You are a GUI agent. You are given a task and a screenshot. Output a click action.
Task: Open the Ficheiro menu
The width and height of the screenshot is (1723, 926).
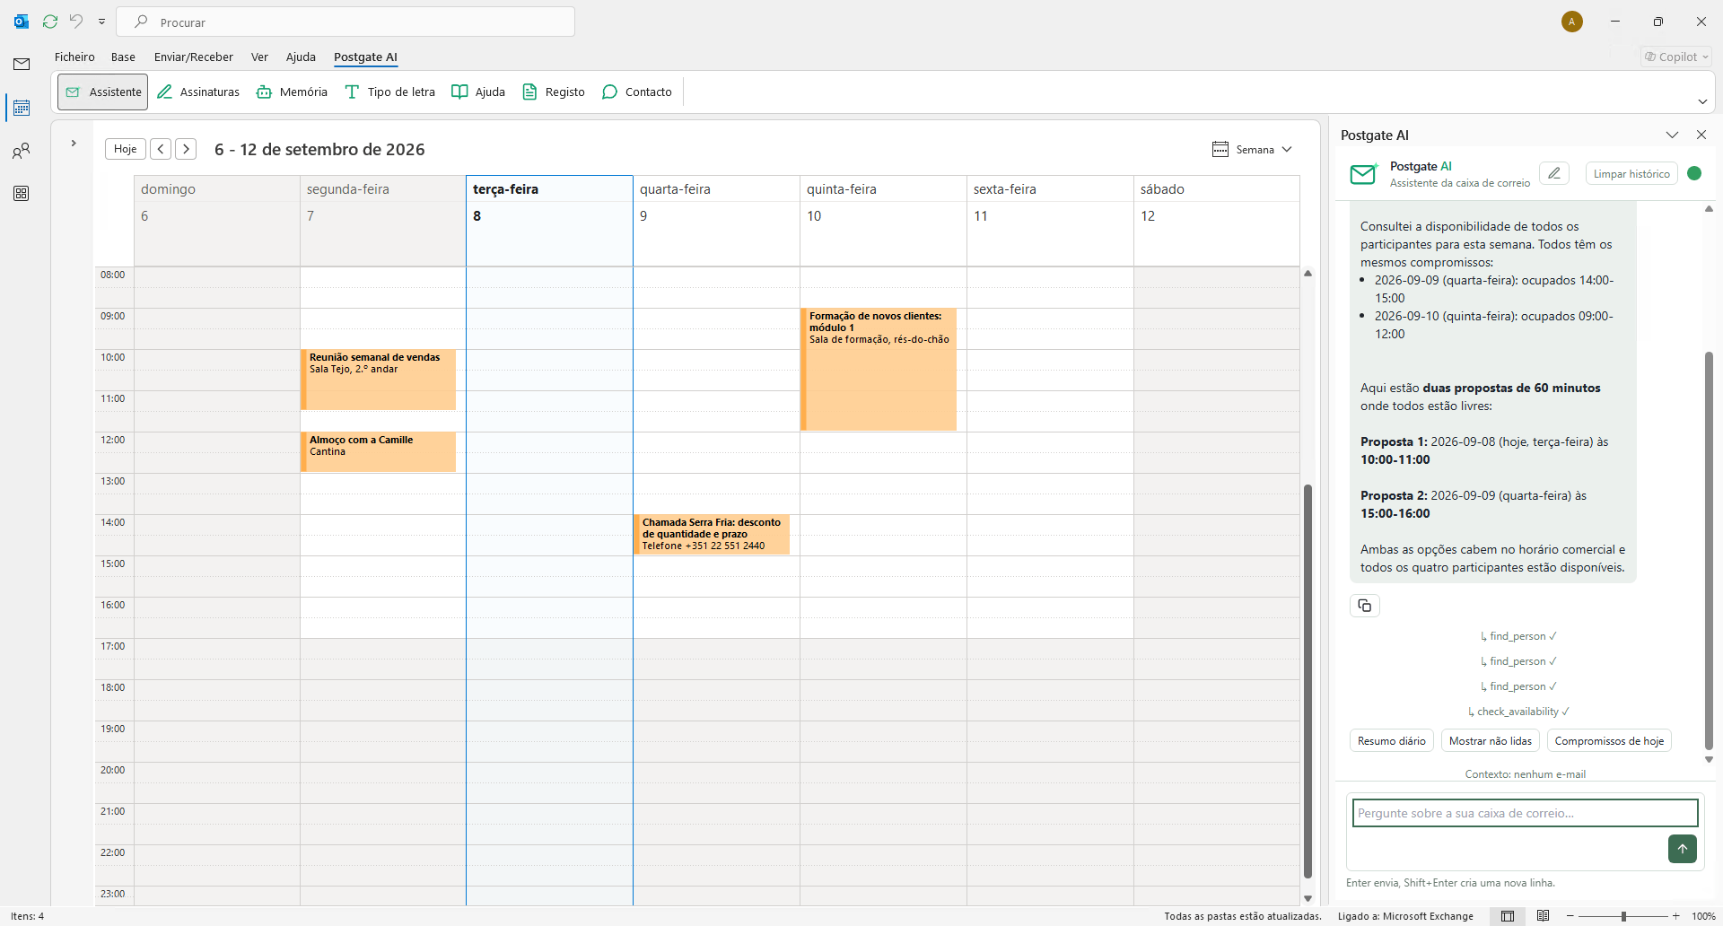[x=74, y=57]
